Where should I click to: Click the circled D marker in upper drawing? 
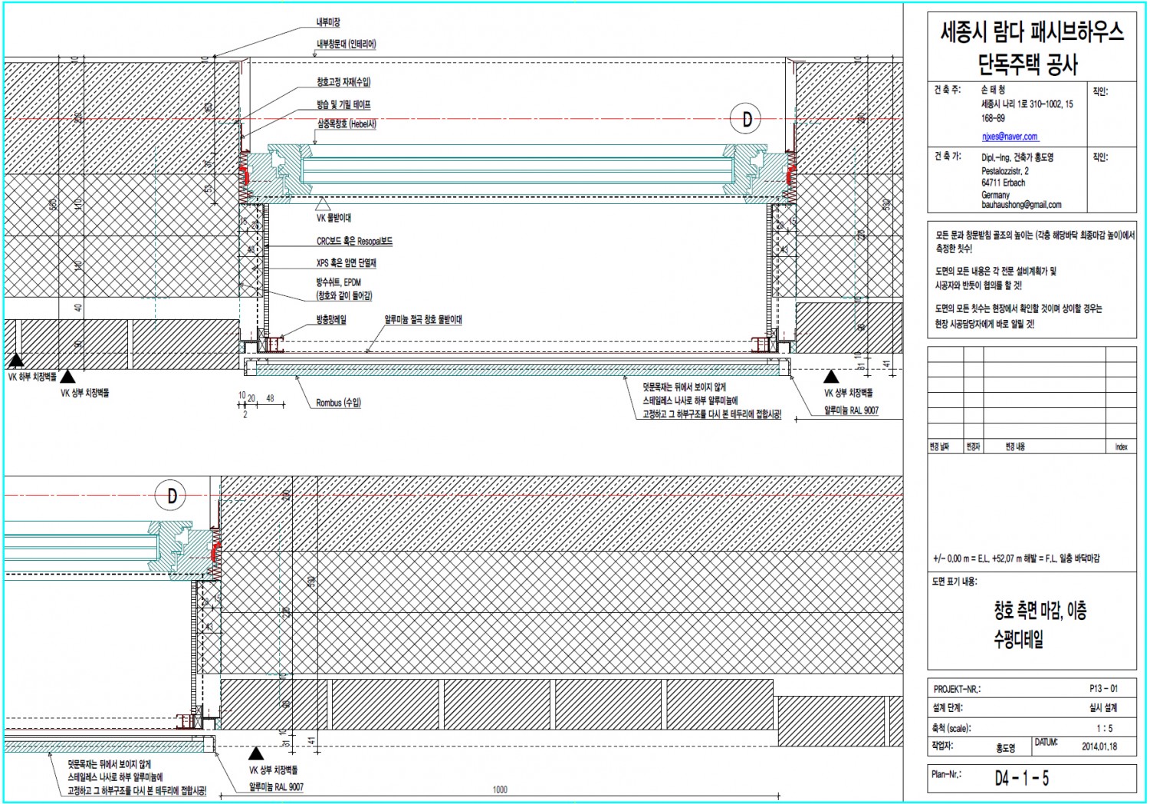click(x=746, y=119)
